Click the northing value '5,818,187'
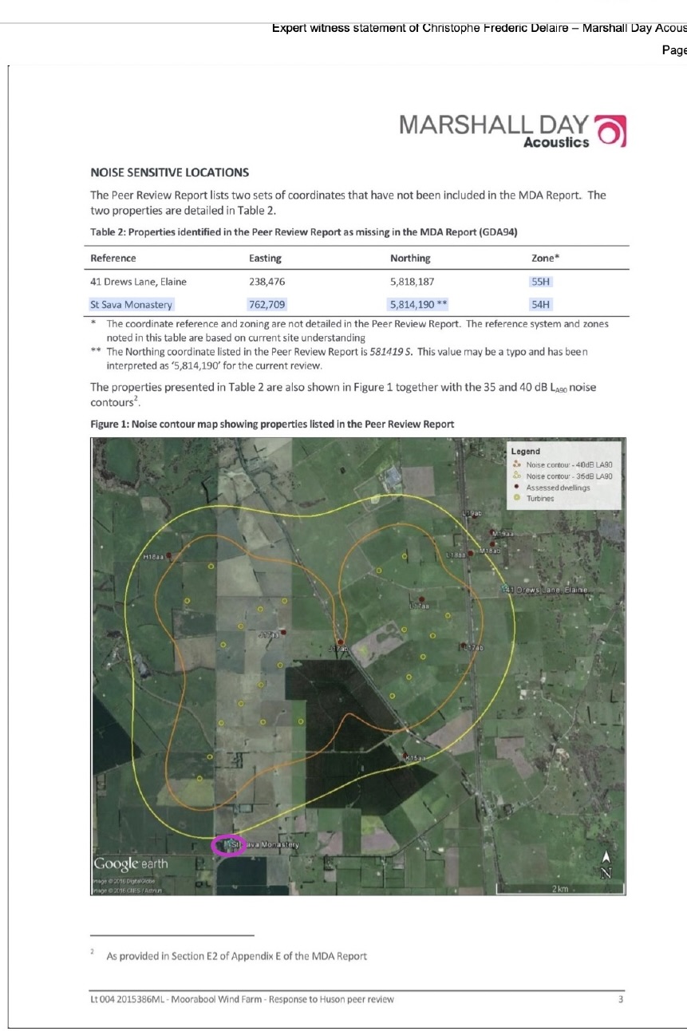Image resolution: width=687 pixels, height=1031 pixels. 413,282
